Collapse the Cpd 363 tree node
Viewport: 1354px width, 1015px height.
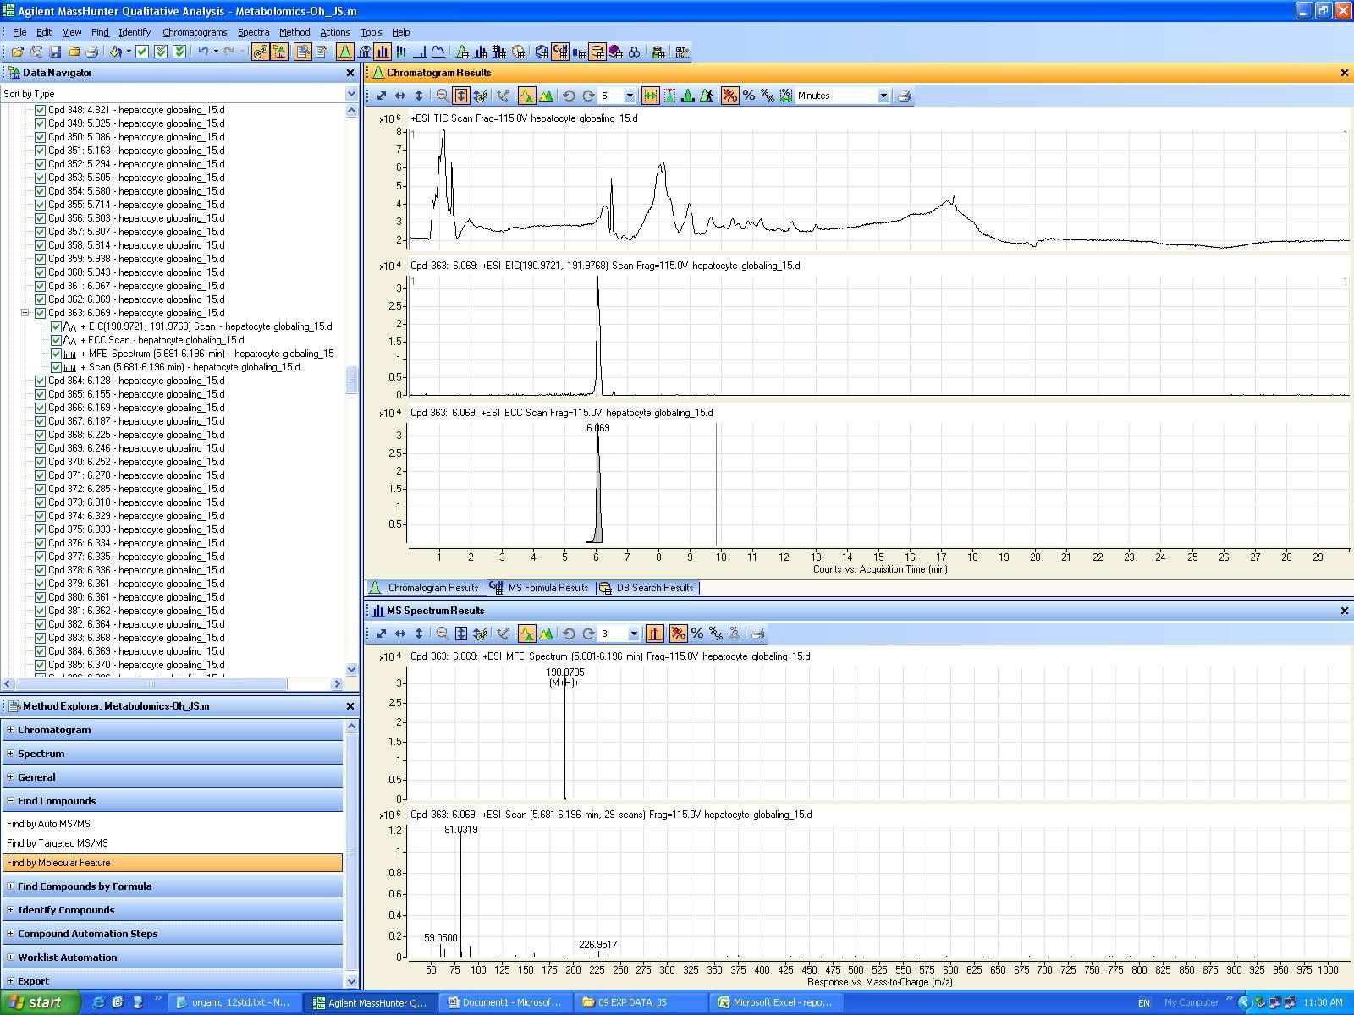[x=25, y=313]
